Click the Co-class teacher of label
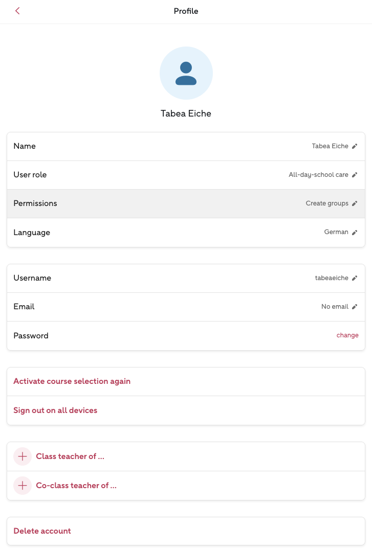The image size is (372, 550). point(76,486)
